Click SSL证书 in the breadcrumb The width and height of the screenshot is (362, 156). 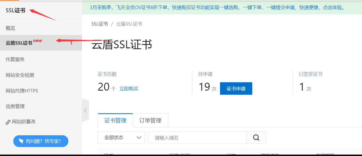[x=100, y=24]
